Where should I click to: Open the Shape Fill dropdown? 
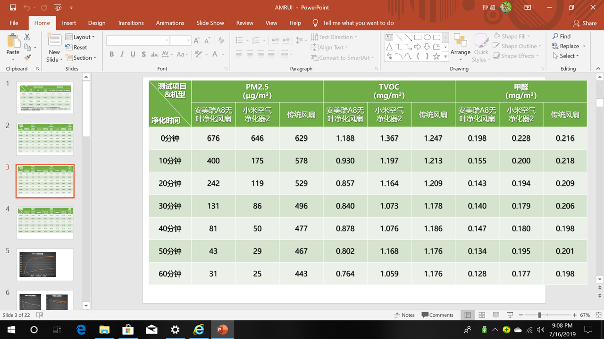pos(512,36)
